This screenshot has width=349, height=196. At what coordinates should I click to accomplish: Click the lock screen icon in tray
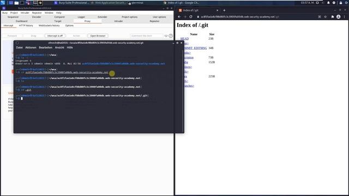[341, 3]
